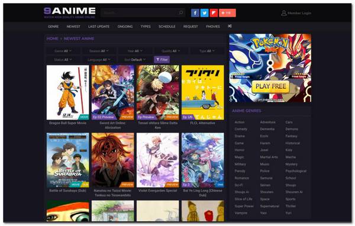The image size is (355, 226).
Task: Open the Dragon Ball Super Movie poster
Action: coord(67,92)
